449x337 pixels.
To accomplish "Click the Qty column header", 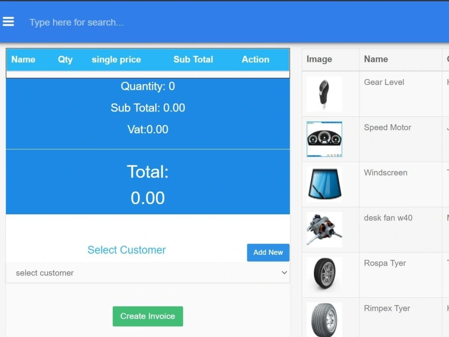I will coord(65,59).
